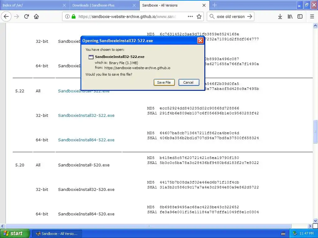This screenshot has height=238, width=318.
Task: Click the dialog's source URL sandboxie-website-archive.github.io
Action: pyautogui.click(x=137, y=68)
